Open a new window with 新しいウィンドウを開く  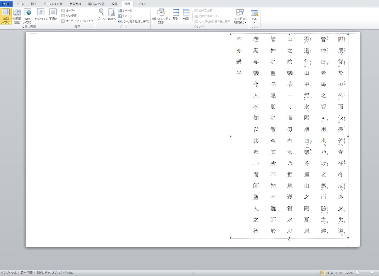click(x=161, y=16)
